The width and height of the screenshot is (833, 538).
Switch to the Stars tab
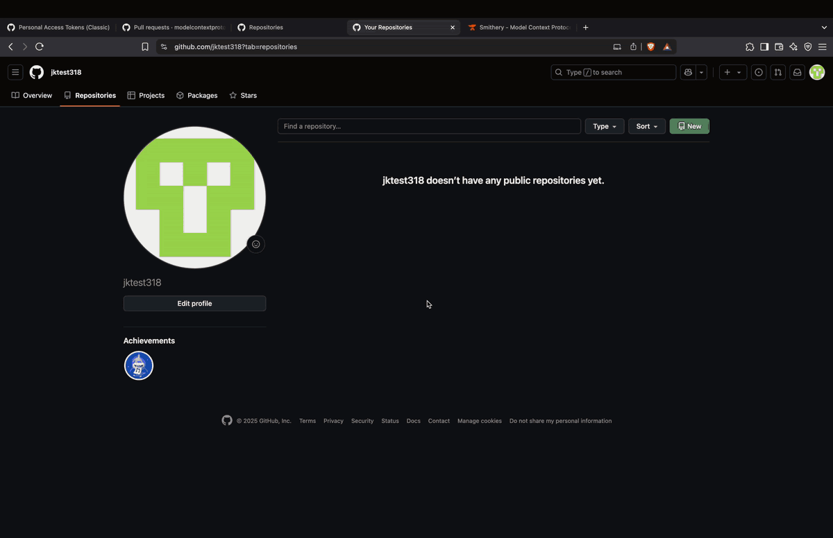point(243,96)
